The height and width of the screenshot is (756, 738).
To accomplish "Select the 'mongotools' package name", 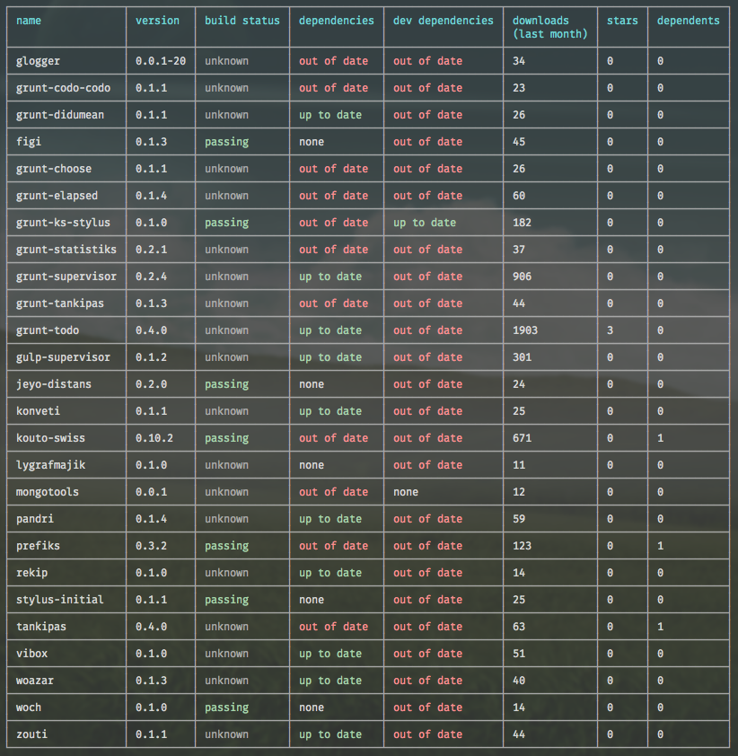I will (x=48, y=492).
